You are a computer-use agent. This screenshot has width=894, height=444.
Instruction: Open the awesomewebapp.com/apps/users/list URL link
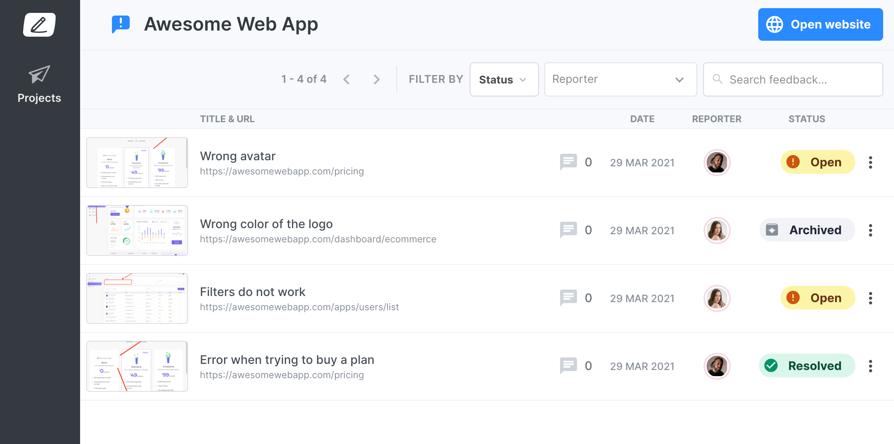(x=299, y=307)
